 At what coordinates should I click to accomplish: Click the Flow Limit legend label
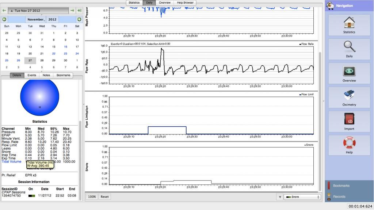(307, 95)
